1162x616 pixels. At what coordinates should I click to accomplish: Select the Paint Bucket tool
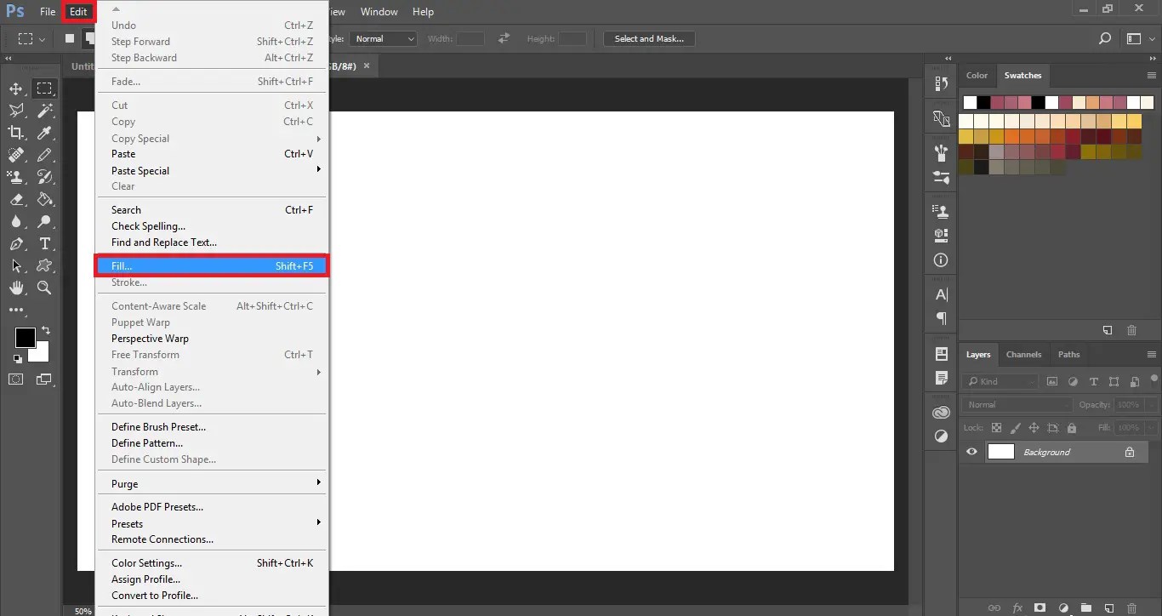44,199
